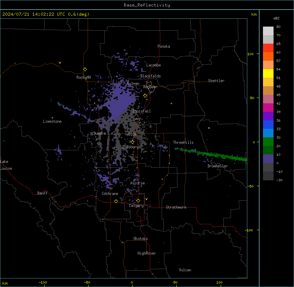Select the light gray 80 dBZ legend color
294x287 pixels.
coord(268,31)
